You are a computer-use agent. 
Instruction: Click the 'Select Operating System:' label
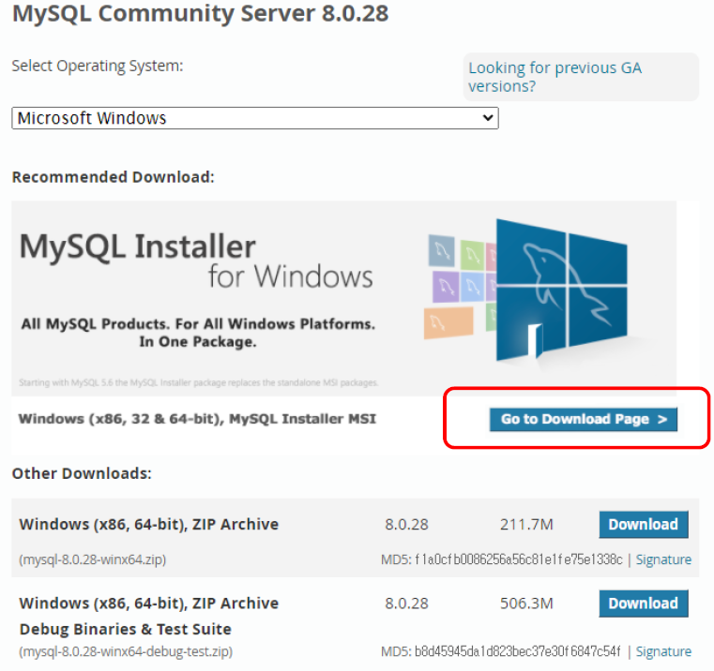98,66
